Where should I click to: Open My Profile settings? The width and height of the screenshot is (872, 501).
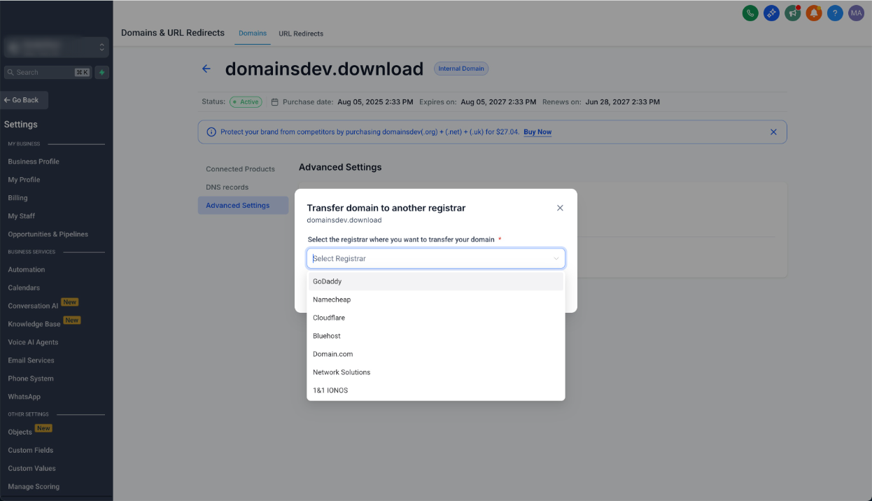24,180
